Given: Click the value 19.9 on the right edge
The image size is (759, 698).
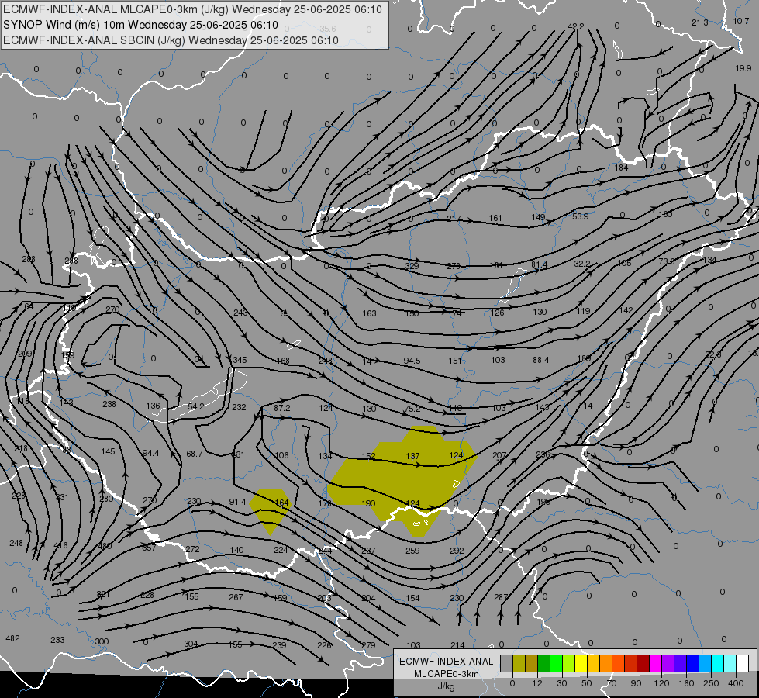Looking at the screenshot, I should pyautogui.click(x=743, y=68).
